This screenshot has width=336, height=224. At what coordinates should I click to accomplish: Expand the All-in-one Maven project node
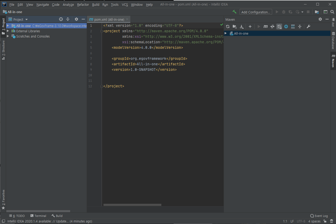225,33
